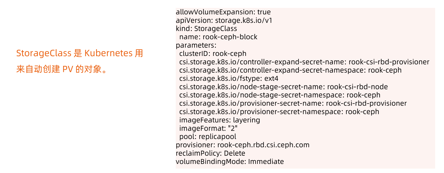Image resolution: width=444 pixels, height=173 pixels.
Task: Select the pool: replicapool line
Action: point(208,137)
